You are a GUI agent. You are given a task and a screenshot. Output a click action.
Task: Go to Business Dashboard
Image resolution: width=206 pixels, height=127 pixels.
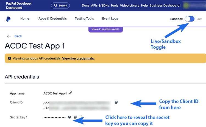(x=164, y=6)
